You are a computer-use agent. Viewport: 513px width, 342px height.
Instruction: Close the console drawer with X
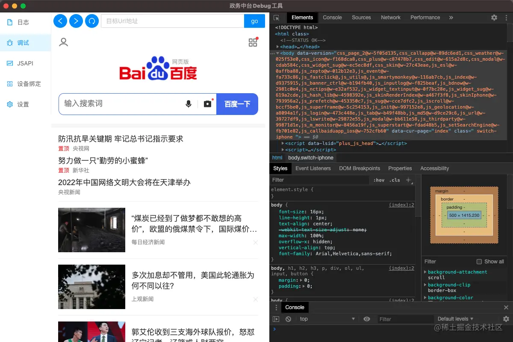pyautogui.click(x=506, y=307)
